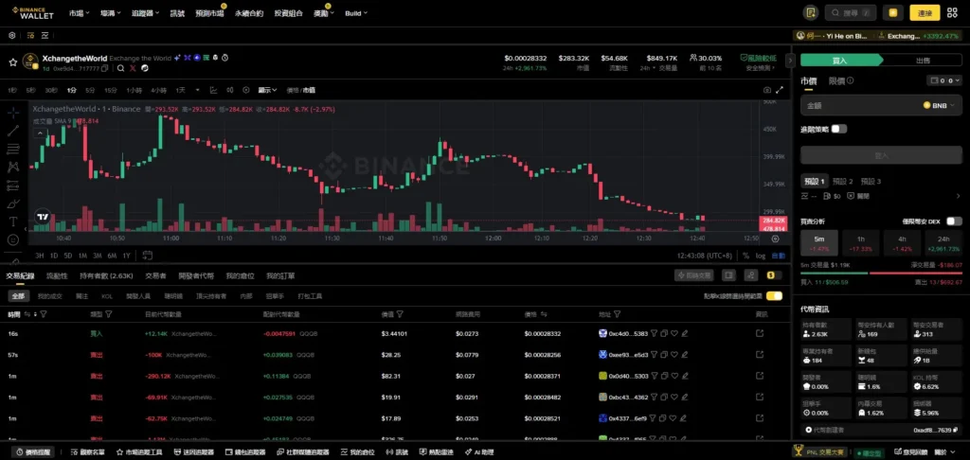Image resolution: width=970 pixels, height=460 pixels.
Task: Toggle auto scale (自動) on the chart
Action: tap(779, 256)
